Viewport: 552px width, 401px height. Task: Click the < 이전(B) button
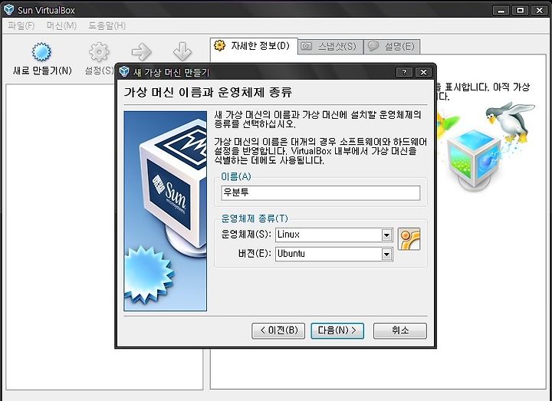(x=278, y=330)
